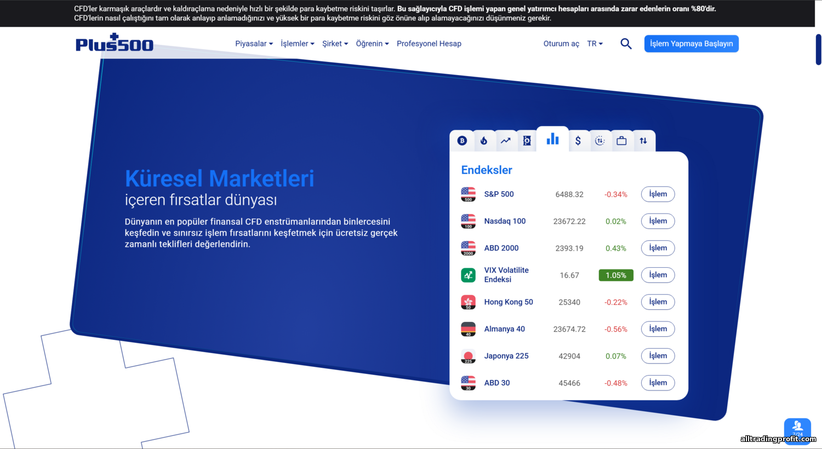Select the flame popular instruments tab
The image size is (822, 449).
click(x=484, y=141)
